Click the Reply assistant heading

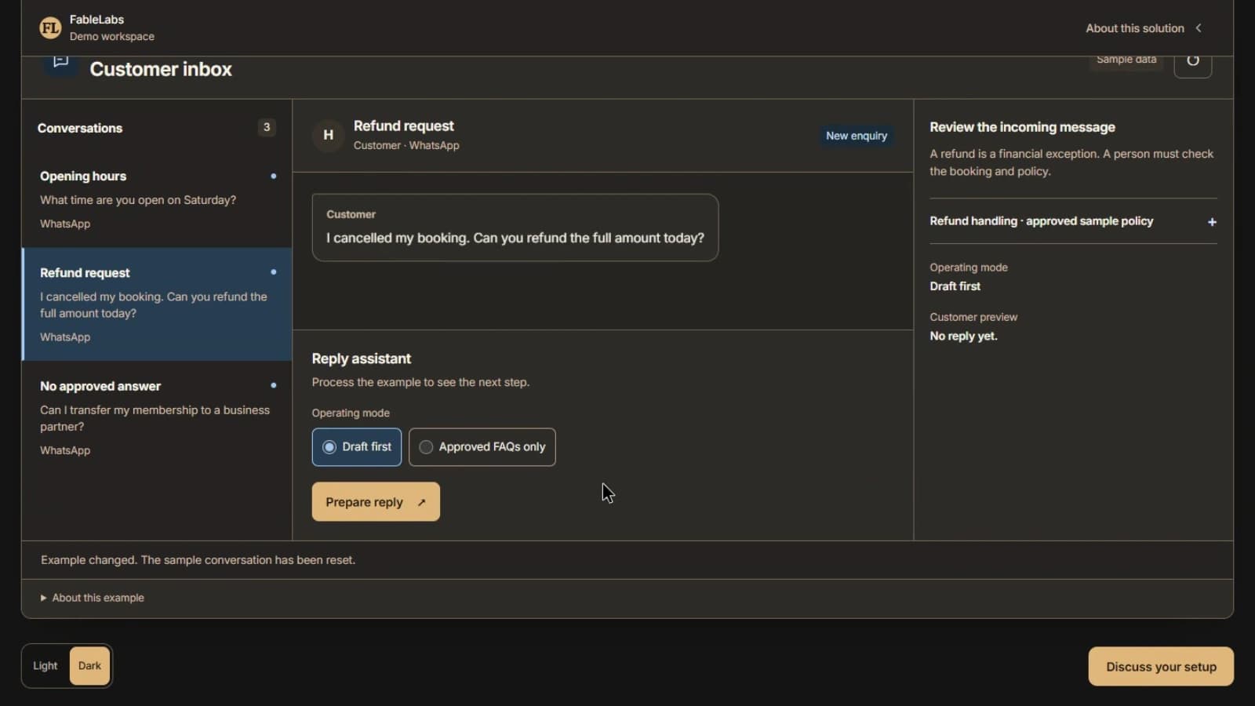[361, 358]
